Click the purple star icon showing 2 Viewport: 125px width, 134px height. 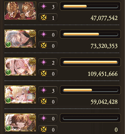click(44, 62)
